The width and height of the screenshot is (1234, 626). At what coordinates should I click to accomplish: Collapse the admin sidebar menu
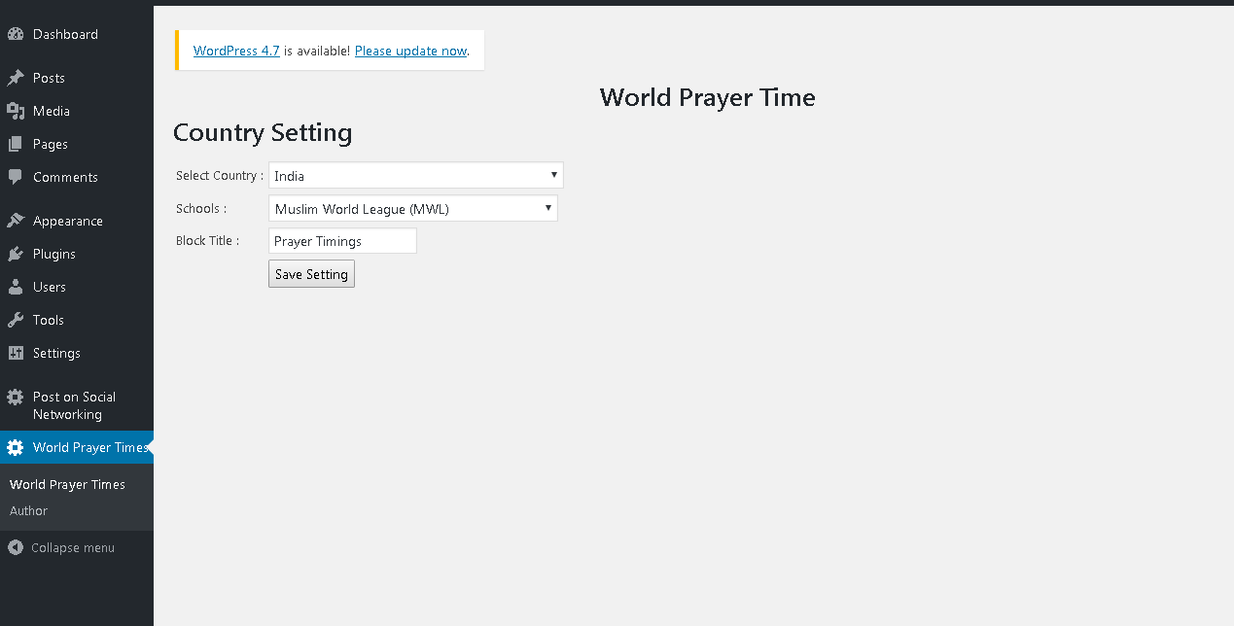(x=62, y=548)
